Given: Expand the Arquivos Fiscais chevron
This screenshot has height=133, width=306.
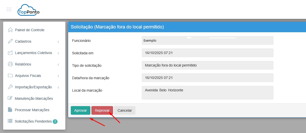Looking at the screenshot, I should tap(58, 76).
